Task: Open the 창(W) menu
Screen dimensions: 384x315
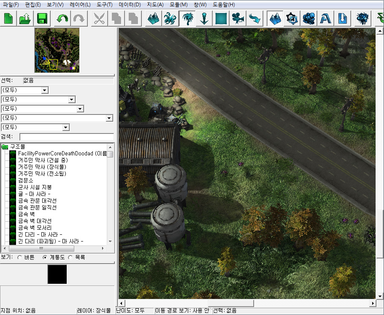Action: pyautogui.click(x=200, y=5)
